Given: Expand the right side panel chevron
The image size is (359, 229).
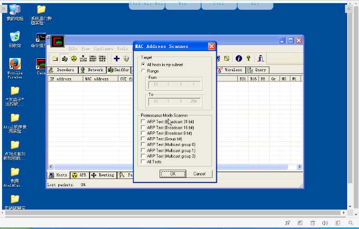Looking at the screenshot, I should pyautogui.click(x=349, y=9).
